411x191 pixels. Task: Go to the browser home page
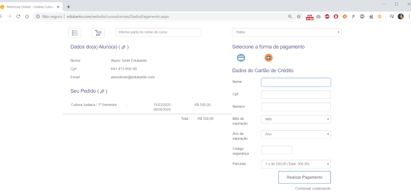point(27,16)
